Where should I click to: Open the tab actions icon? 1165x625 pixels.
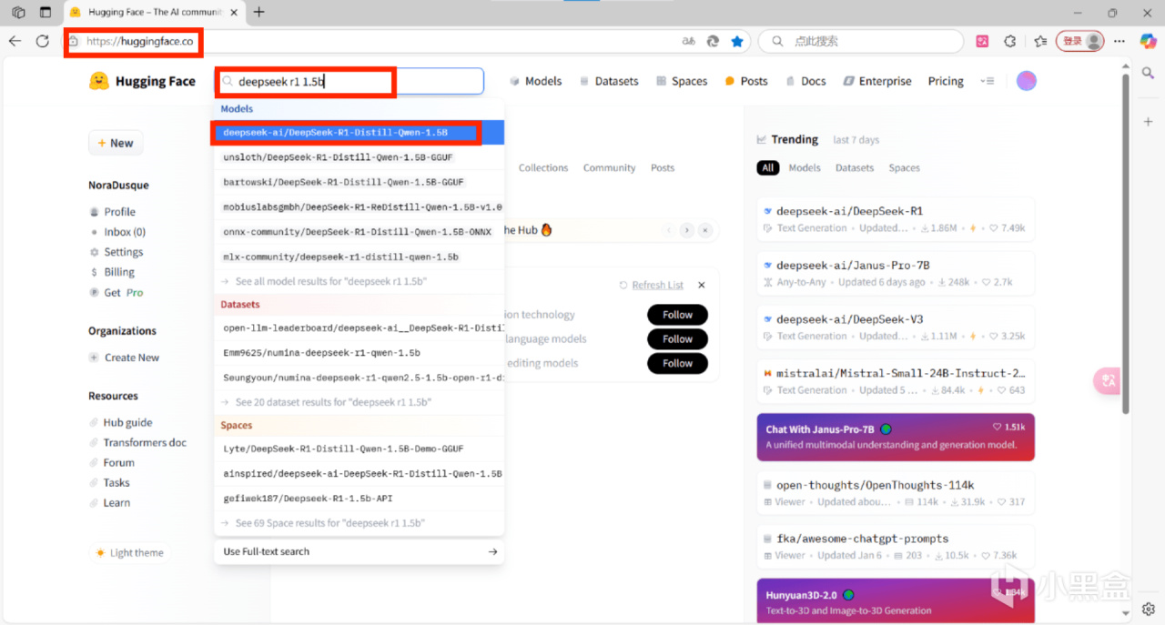(x=46, y=12)
